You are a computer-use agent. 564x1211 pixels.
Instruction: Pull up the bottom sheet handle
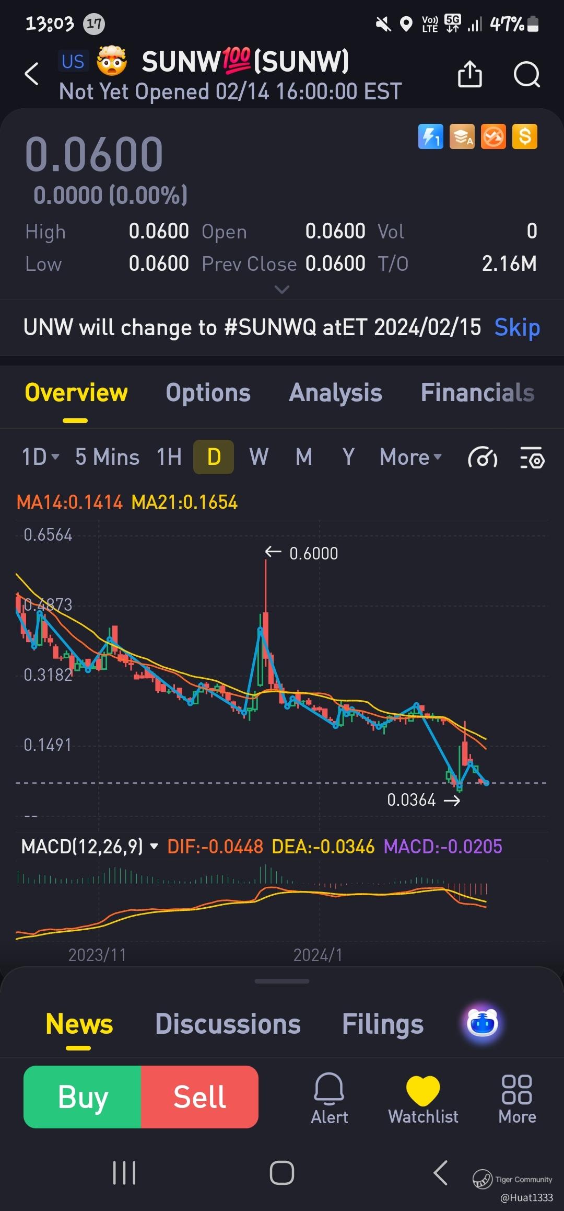pos(282,981)
